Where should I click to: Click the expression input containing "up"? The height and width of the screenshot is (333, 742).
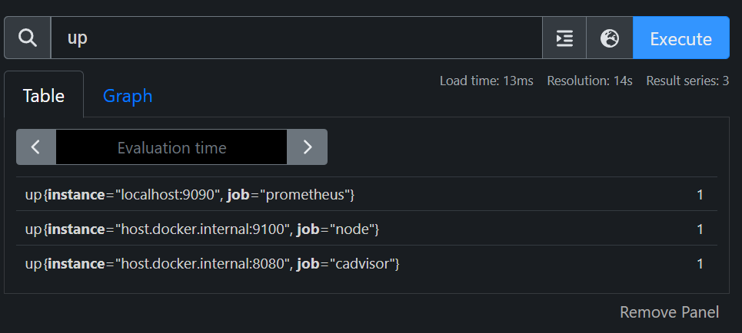tap(296, 38)
